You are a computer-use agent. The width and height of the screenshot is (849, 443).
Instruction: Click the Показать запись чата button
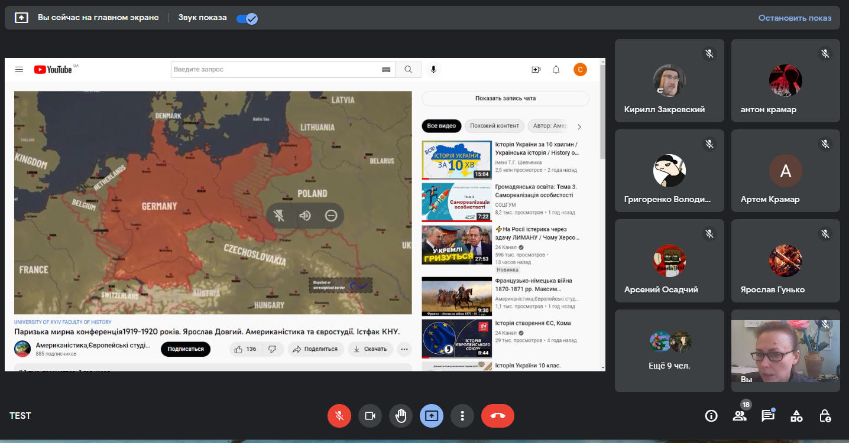tap(505, 98)
